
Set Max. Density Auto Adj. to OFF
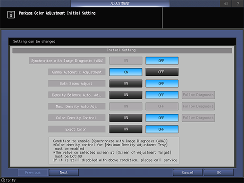(x=162, y=106)
